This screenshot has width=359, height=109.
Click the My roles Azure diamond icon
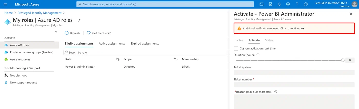(7, 22)
